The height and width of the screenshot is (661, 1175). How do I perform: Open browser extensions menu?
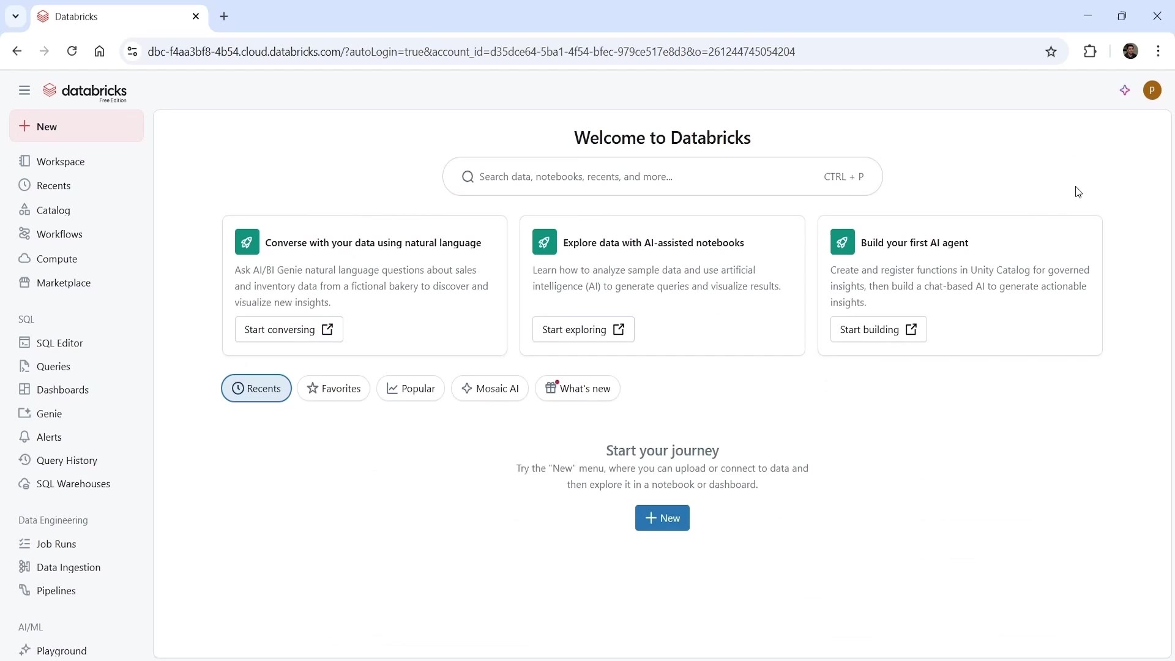(1091, 51)
